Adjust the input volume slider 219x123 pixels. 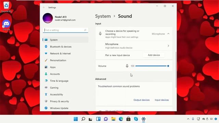(x=152, y=66)
